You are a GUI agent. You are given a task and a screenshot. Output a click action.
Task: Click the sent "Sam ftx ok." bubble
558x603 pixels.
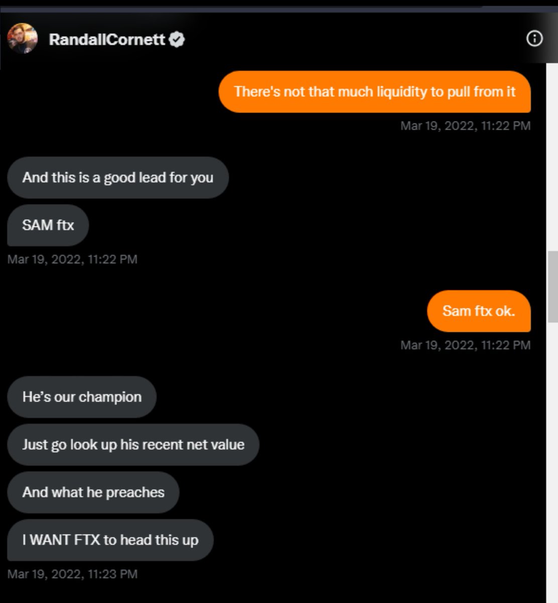pos(478,311)
